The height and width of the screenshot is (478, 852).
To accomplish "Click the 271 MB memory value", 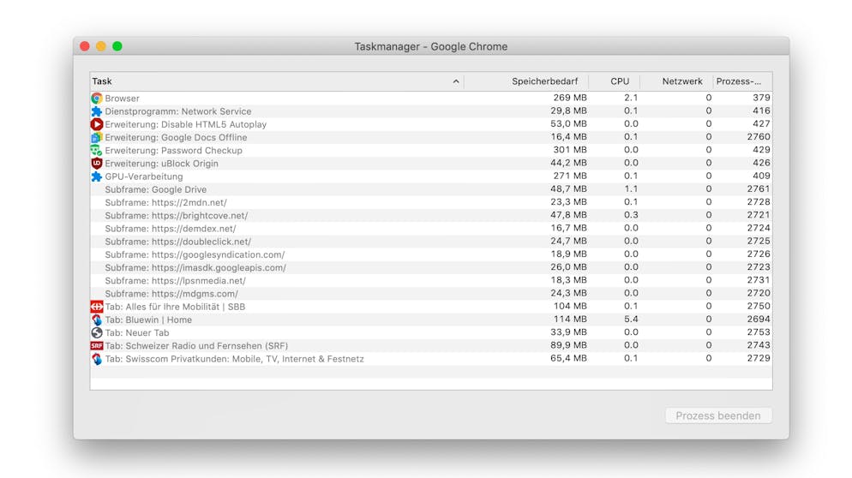I will point(570,176).
